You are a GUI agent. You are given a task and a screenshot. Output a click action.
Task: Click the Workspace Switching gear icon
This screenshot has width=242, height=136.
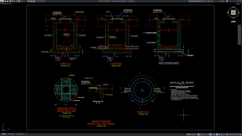[x=227, y=134]
